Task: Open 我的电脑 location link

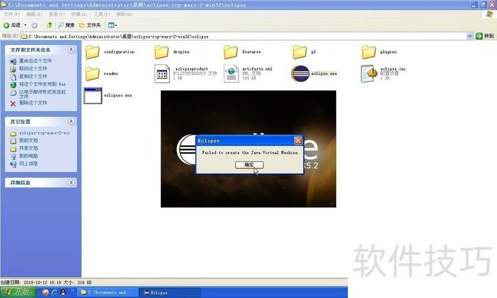Action: [29, 156]
